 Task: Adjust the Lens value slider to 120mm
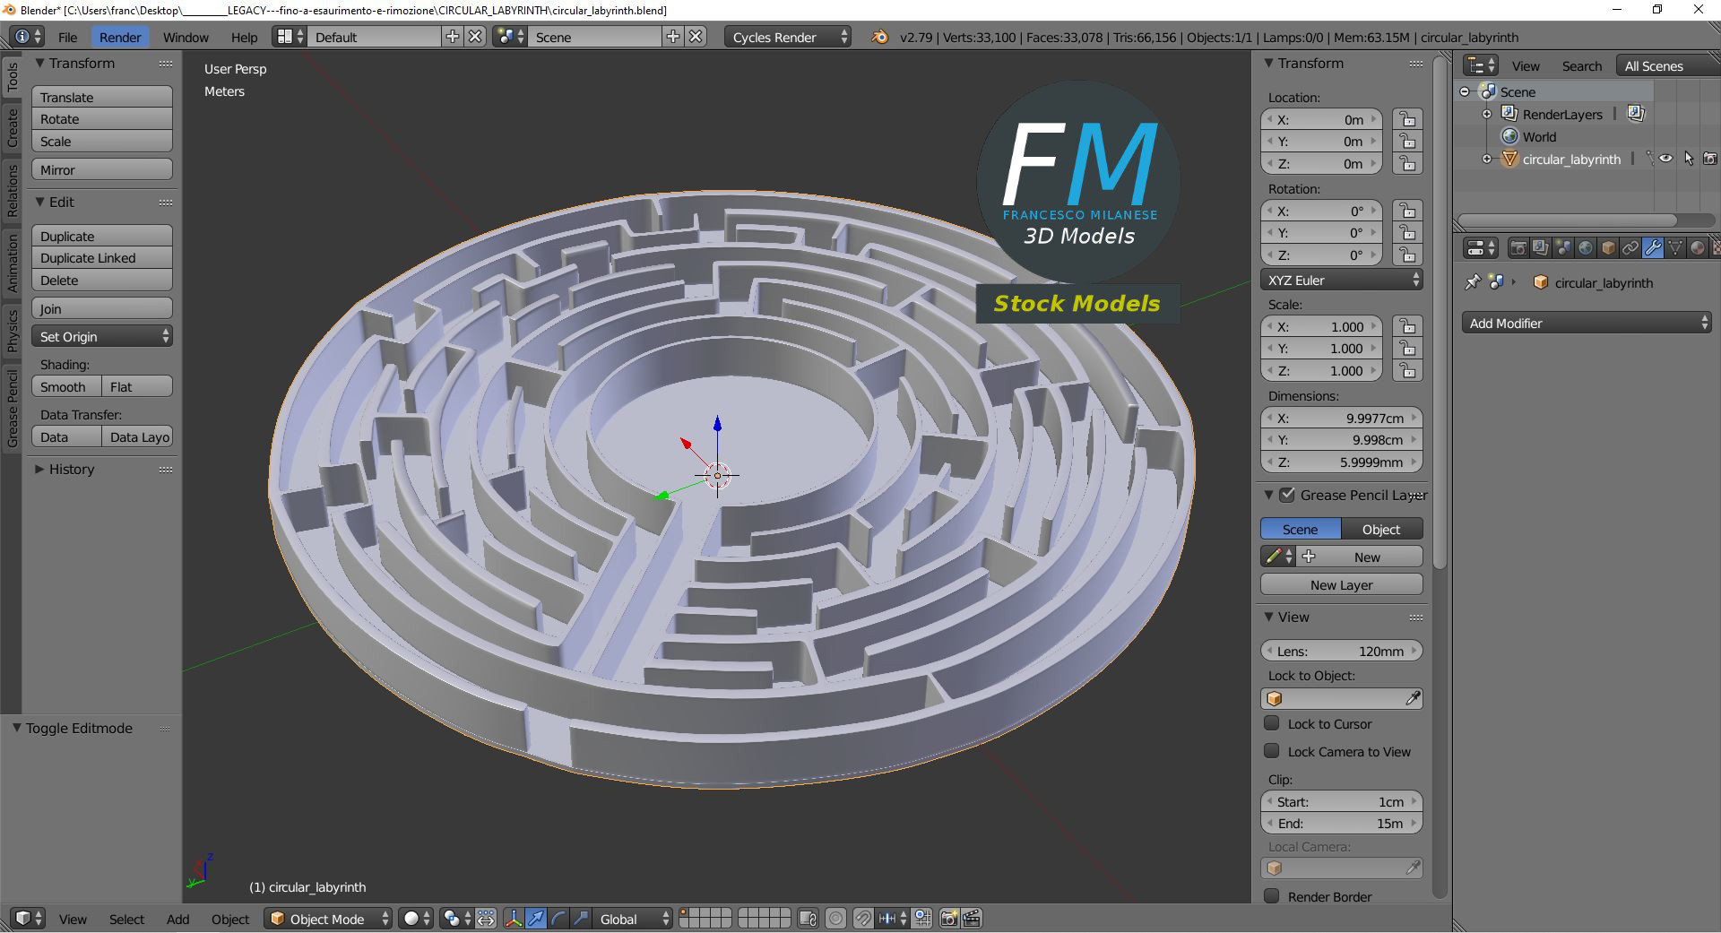[1341, 651]
